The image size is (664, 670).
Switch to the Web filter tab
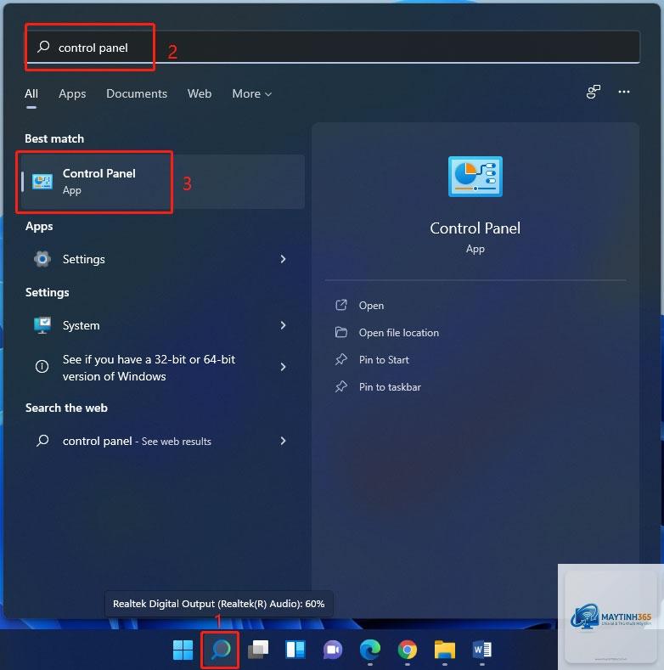point(200,93)
